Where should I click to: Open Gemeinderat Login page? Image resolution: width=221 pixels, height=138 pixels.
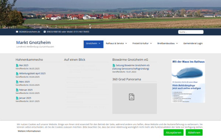[193, 43]
